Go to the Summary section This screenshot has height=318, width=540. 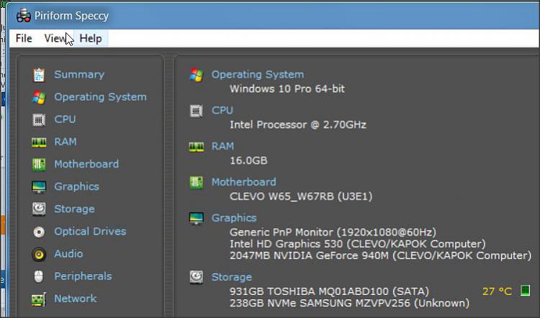[x=79, y=74]
